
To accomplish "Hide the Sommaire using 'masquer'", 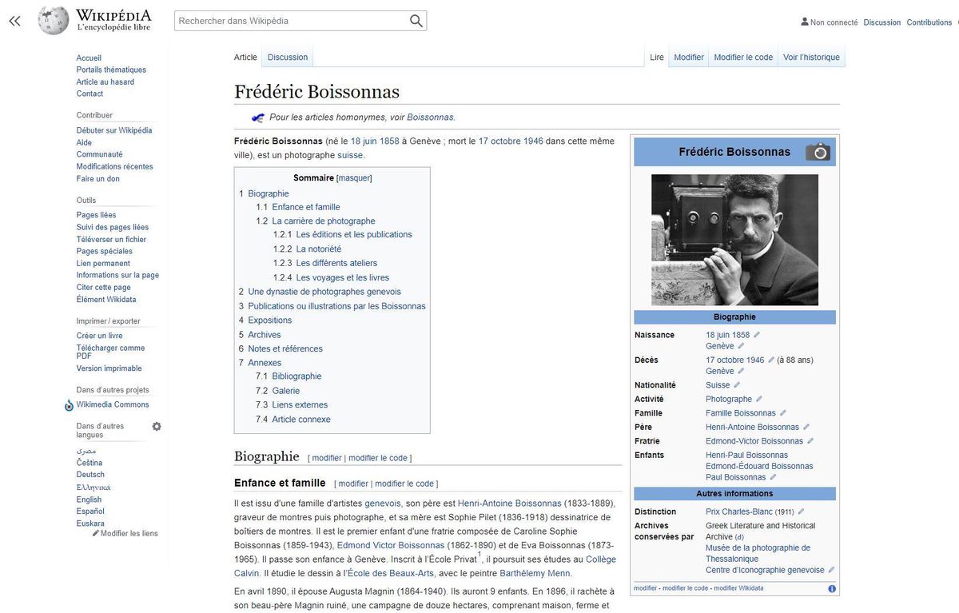I will pos(354,177).
